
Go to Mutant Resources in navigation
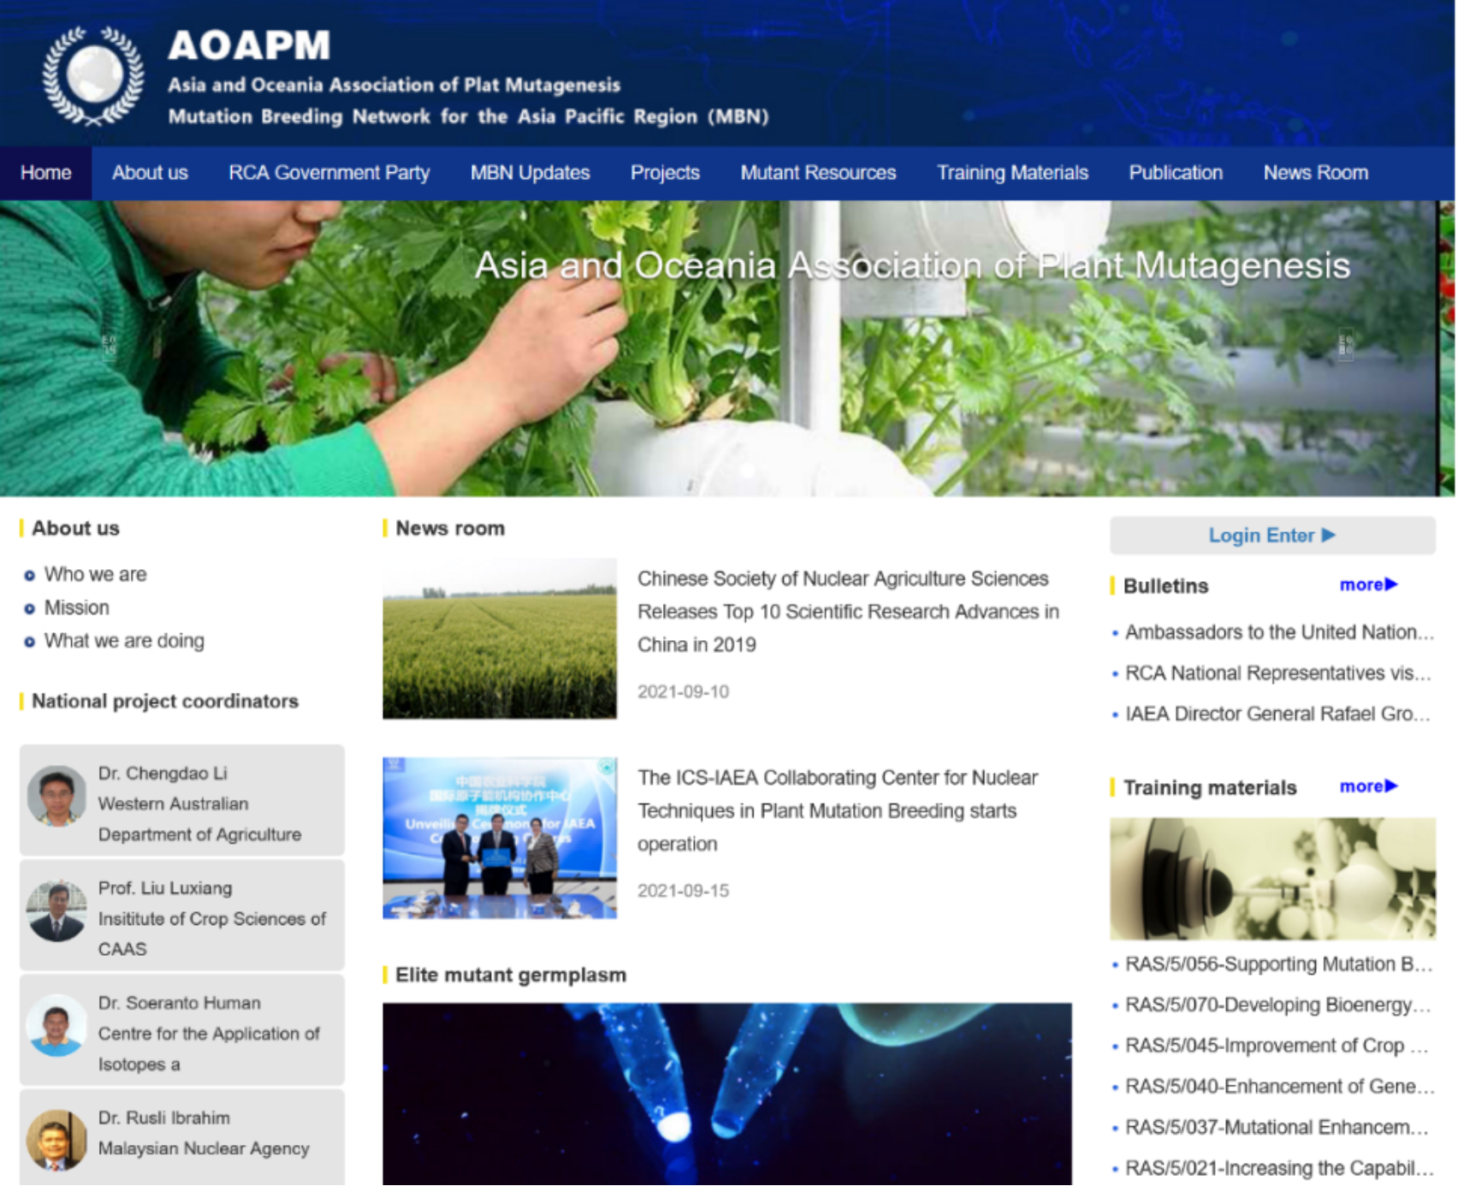tap(817, 173)
